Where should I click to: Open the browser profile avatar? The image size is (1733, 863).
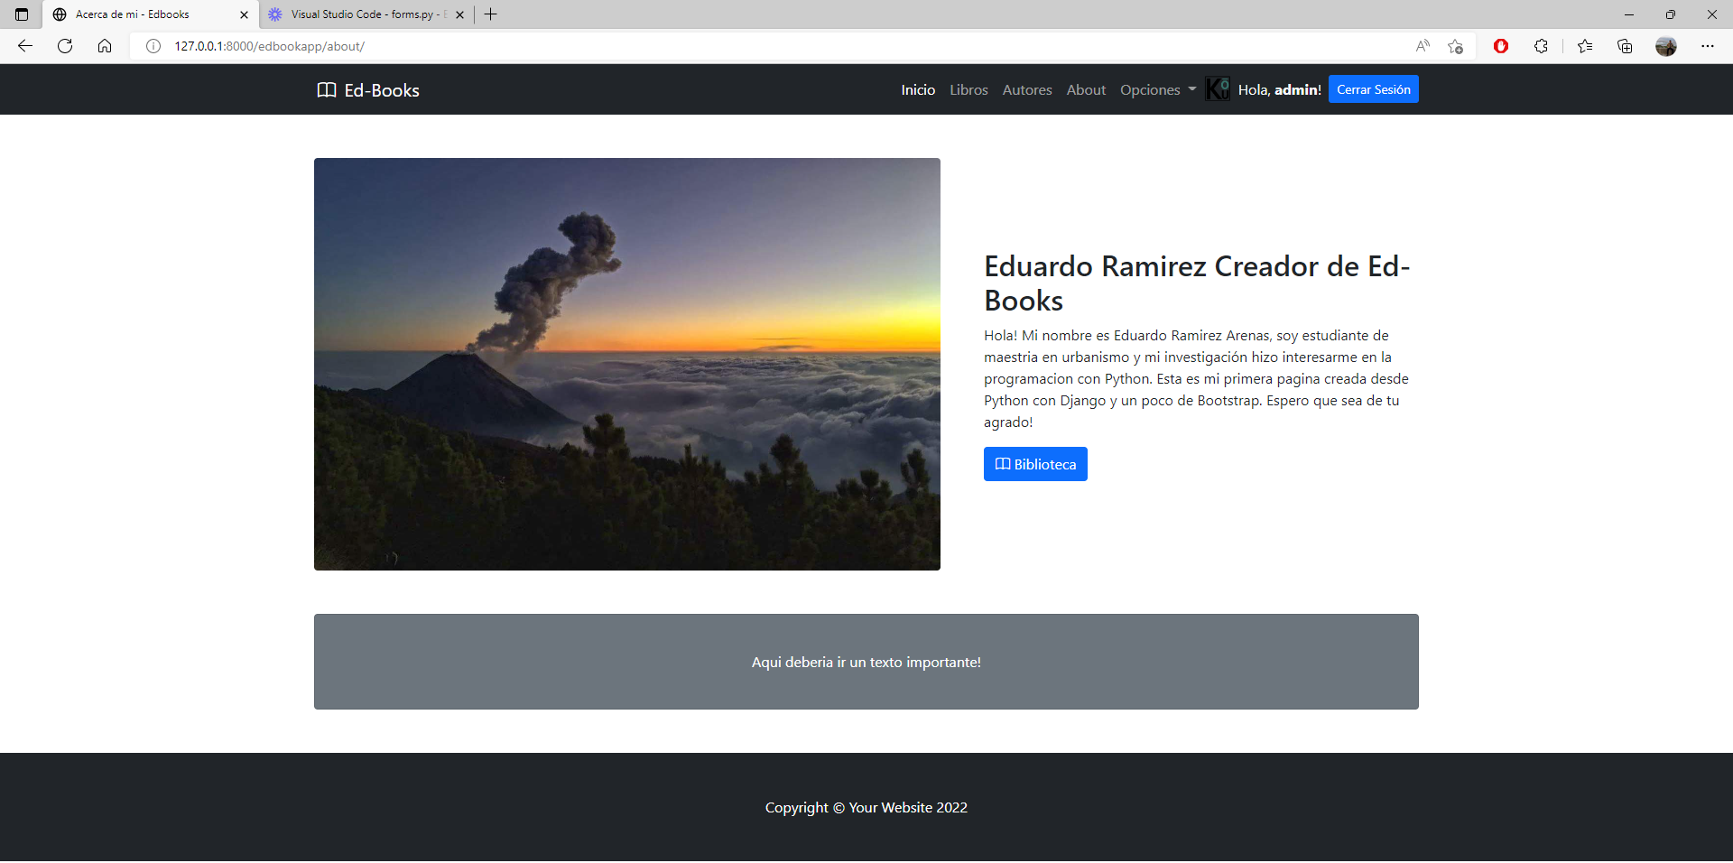click(1666, 46)
